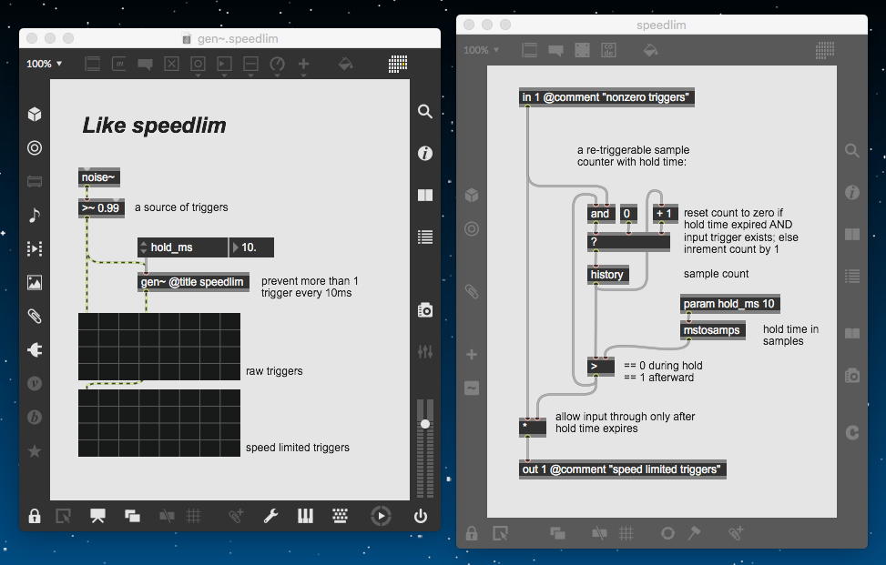Click the dotted grid icon in gen~.speedlim toolbar
886x565 pixels.
point(398,64)
